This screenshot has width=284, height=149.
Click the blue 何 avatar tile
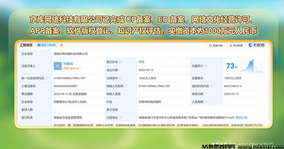58,66
